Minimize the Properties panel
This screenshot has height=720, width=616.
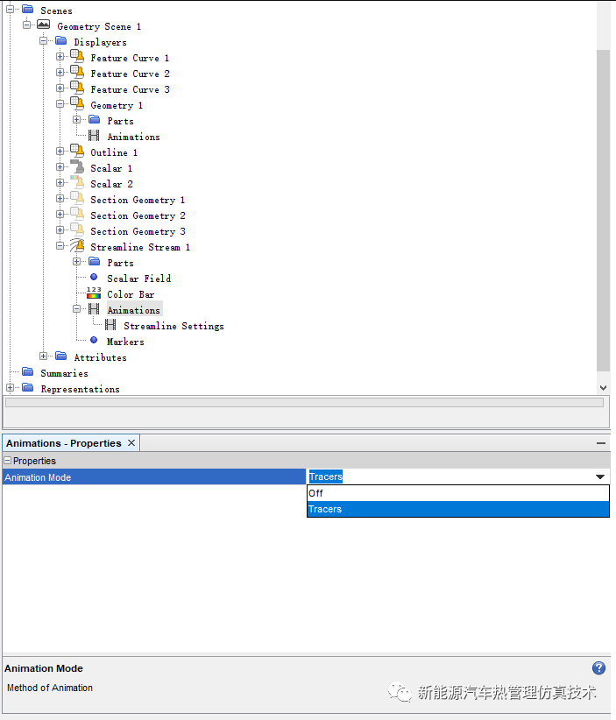601,443
